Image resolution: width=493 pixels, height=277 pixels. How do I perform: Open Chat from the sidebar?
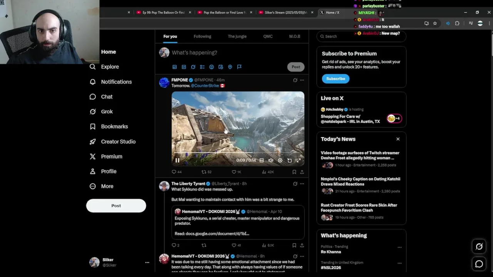pos(101,97)
